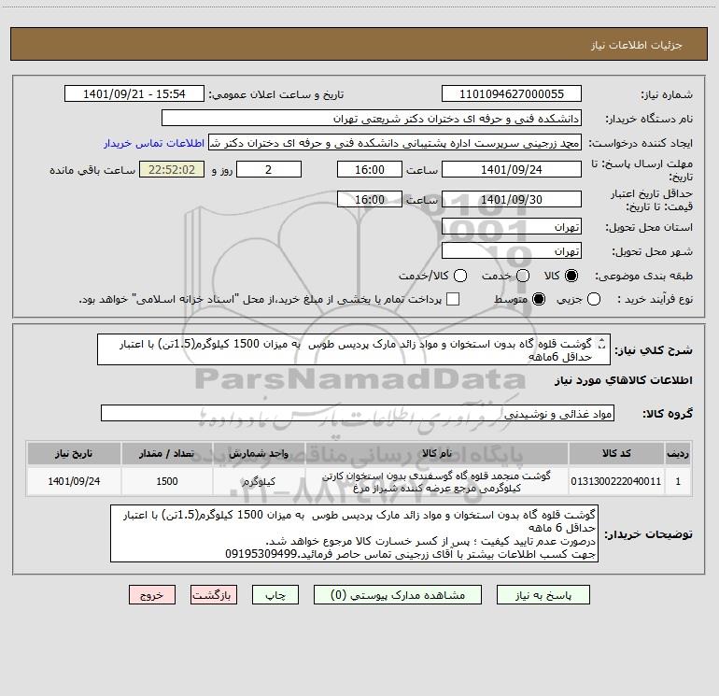The height and width of the screenshot is (696, 719).
Task: Click remaining days field showing 2
Action: [x=269, y=169]
